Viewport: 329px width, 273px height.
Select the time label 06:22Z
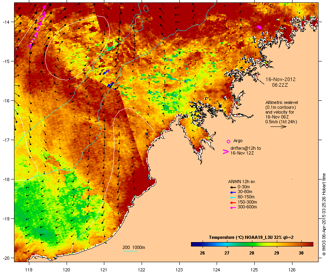(x=280, y=85)
